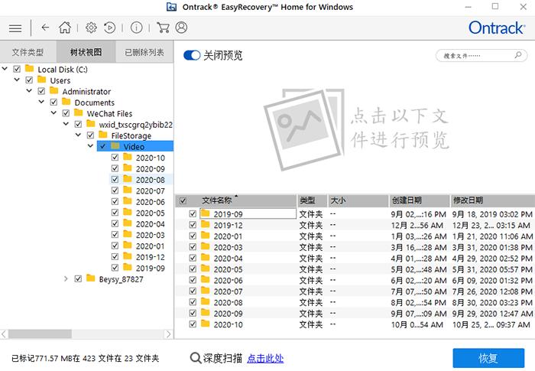Open the hamburger menu icon
The image size is (535, 371).
[15, 28]
